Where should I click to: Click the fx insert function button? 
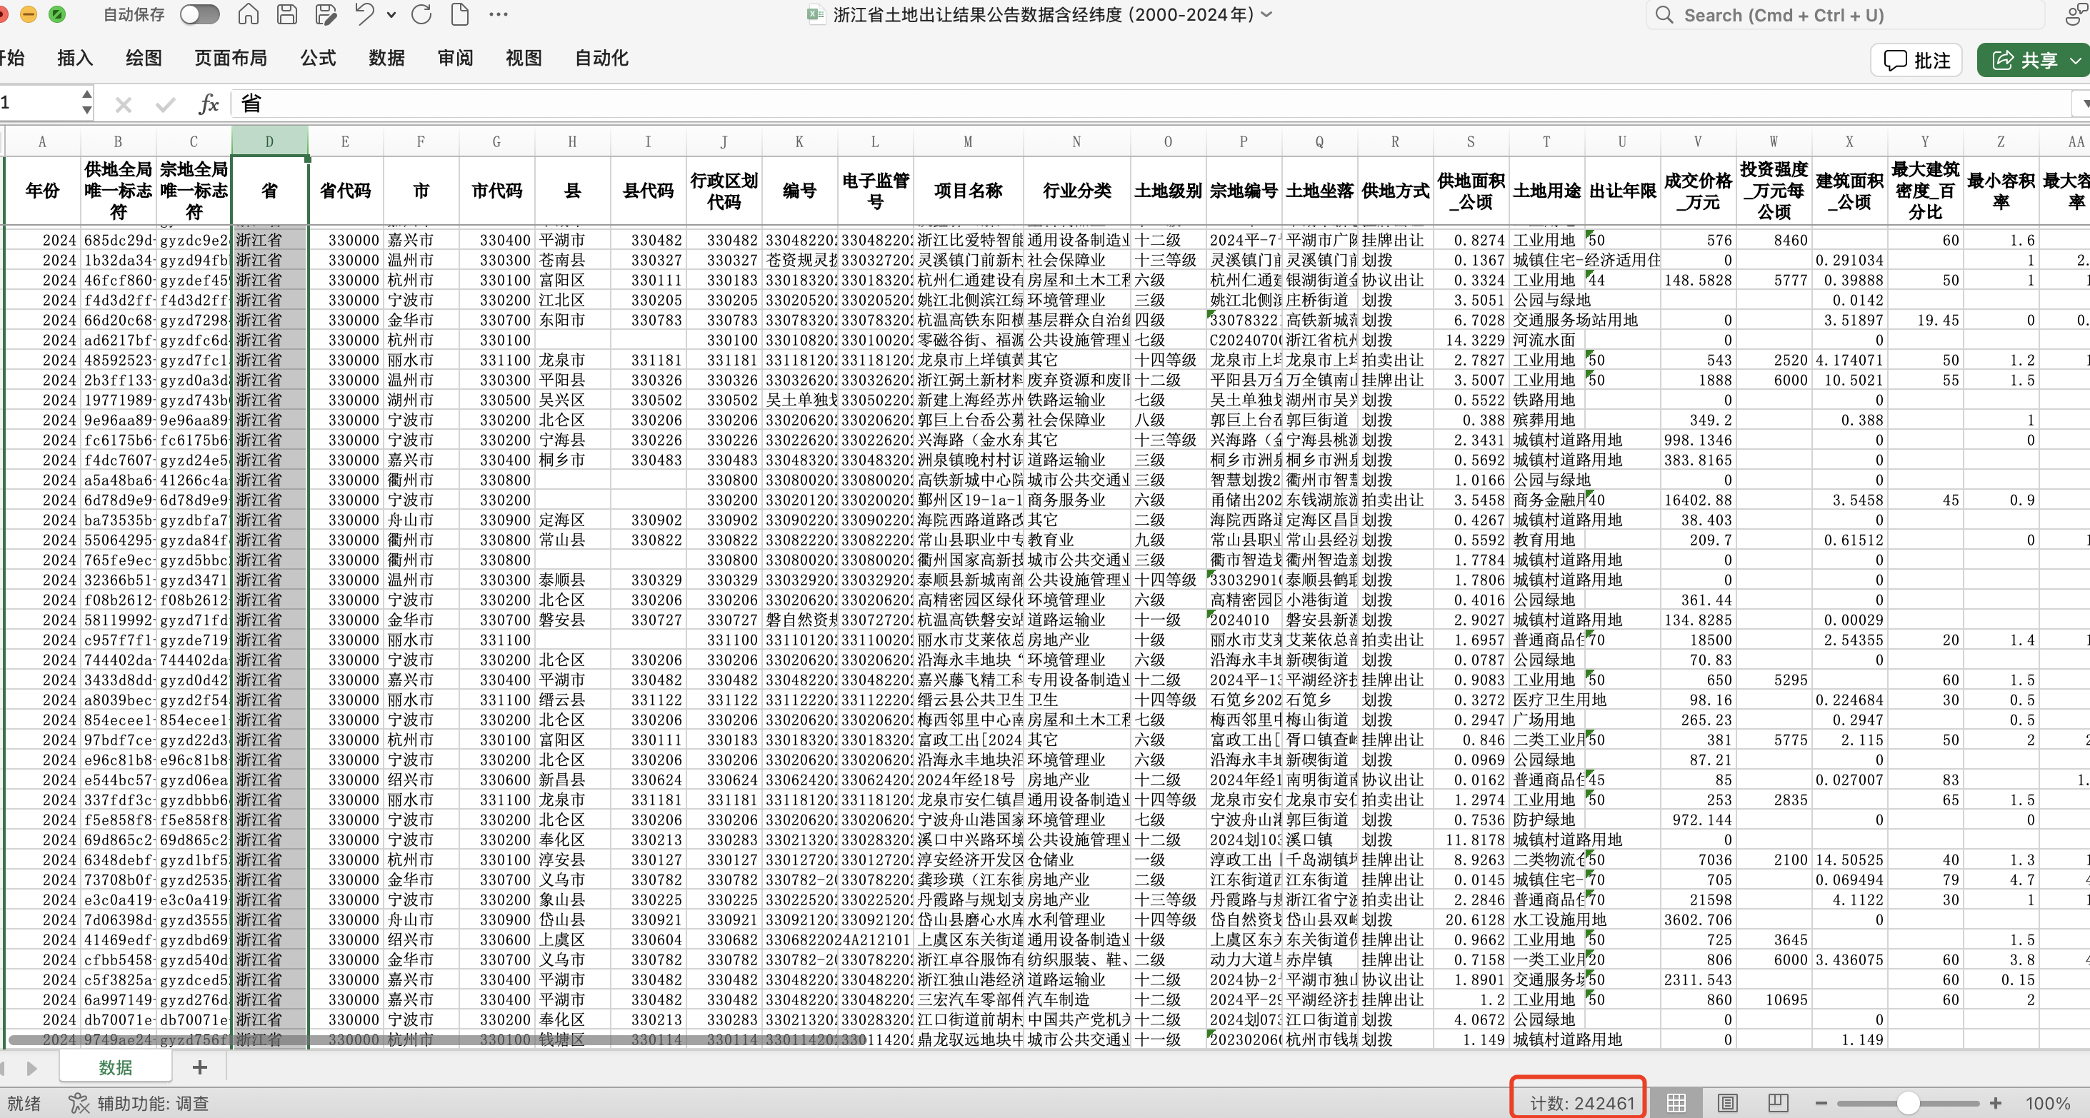(209, 104)
